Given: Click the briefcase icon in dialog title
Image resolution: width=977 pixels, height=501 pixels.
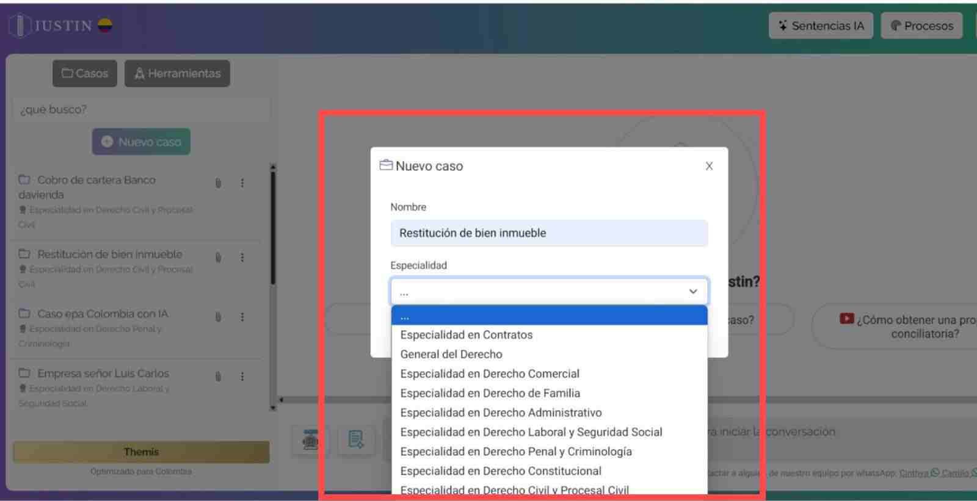Looking at the screenshot, I should click(x=386, y=165).
